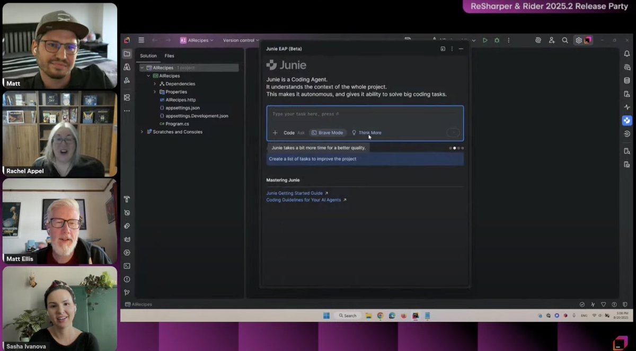Open the Terminal tool window icon
Viewport: 636px width, 351px height.
127,266
